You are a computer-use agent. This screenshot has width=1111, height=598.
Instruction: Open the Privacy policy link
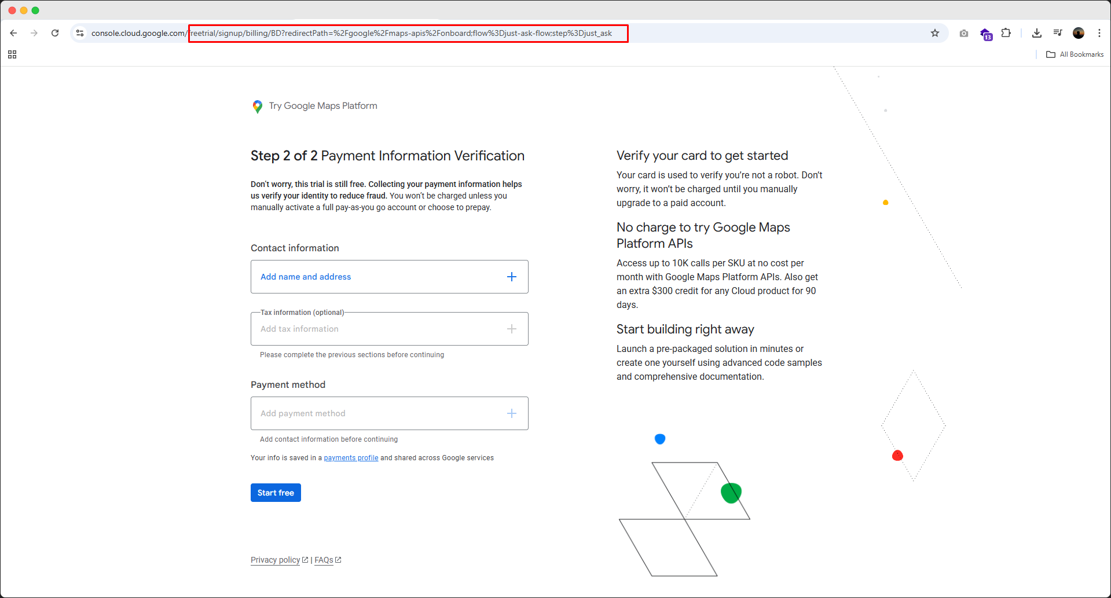click(x=276, y=560)
